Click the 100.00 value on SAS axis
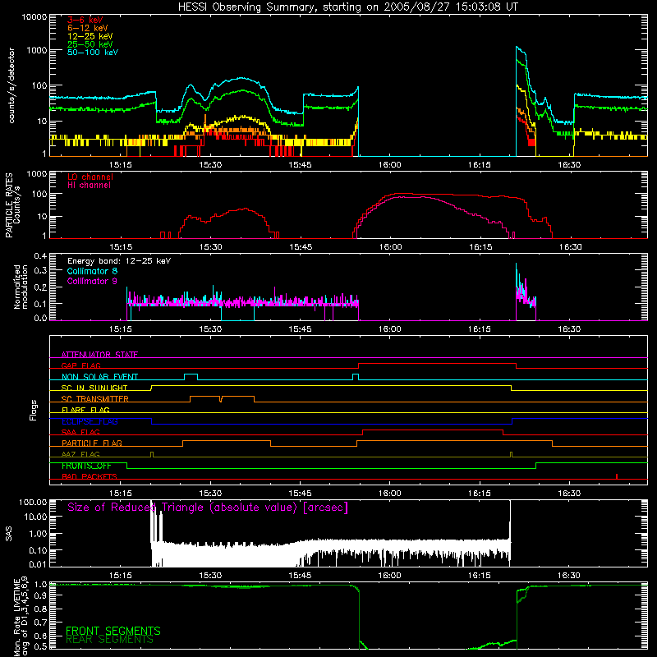 point(33,502)
